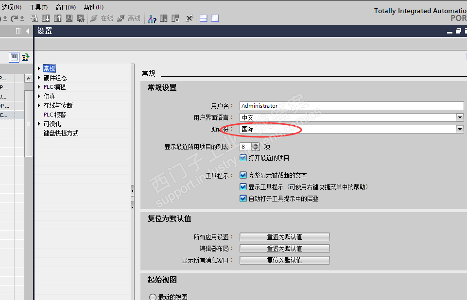
Task: Expand content area with lower splitter arrow
Action: [133, 207]
